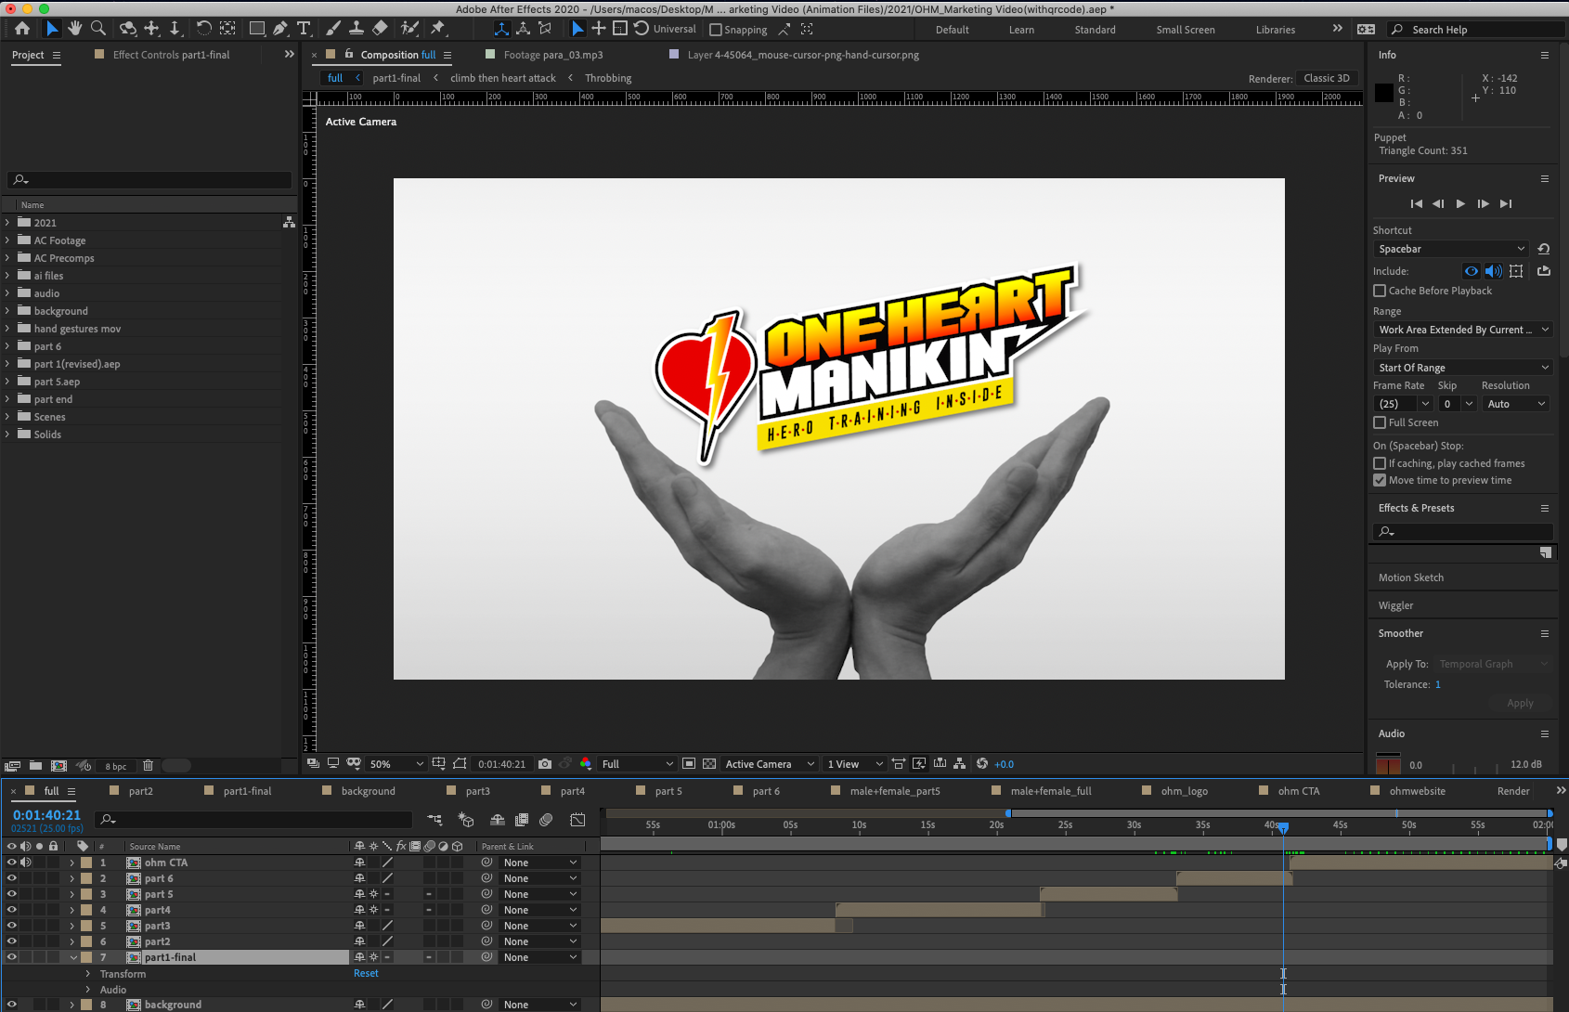Expand the Transform property group
Viewport: 1569px width, 1012px height.
pos(88,974)
